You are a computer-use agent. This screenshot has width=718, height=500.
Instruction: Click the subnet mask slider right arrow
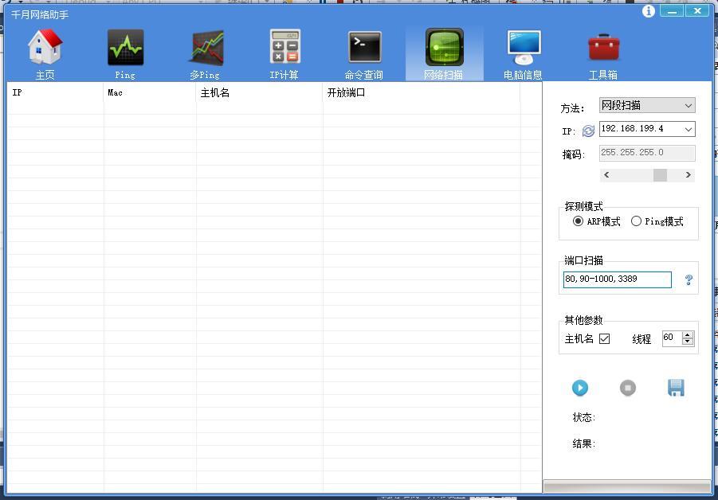point(689,175)
